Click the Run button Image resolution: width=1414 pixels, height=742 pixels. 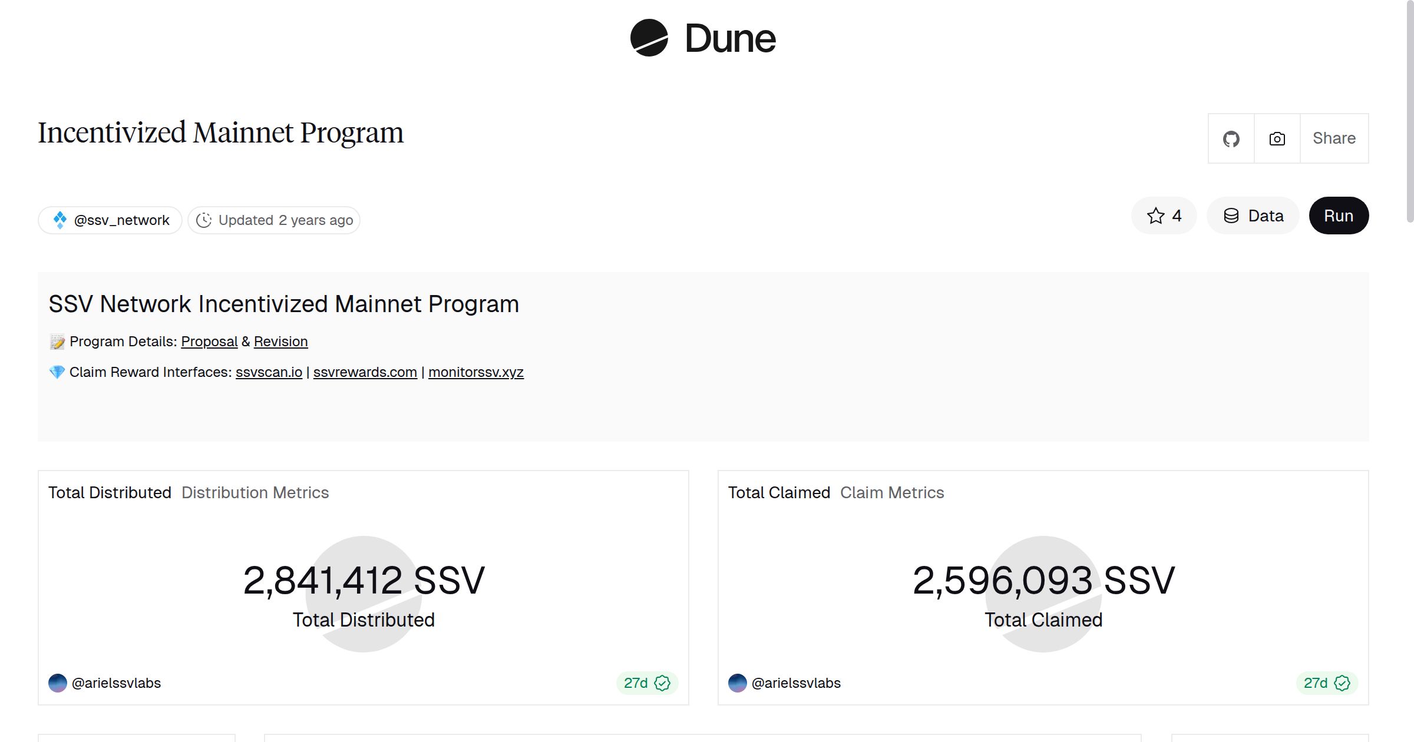tap(1339, 216)
